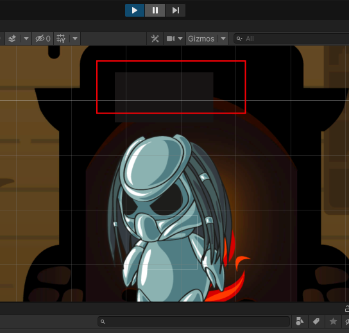The width and height of the screenshot is (349, 333).
Task: Expand the grid settings dropdown arrow
Action: click(75, 38)
